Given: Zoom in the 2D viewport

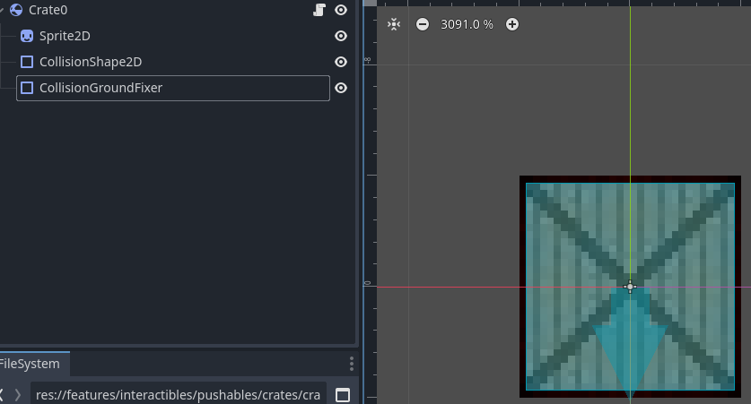Looking at the screenshot, I should coord(512,24).
